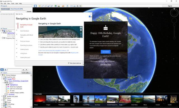Open the Help menu
The image size is (179, 108).
click(x=20, y=3)
